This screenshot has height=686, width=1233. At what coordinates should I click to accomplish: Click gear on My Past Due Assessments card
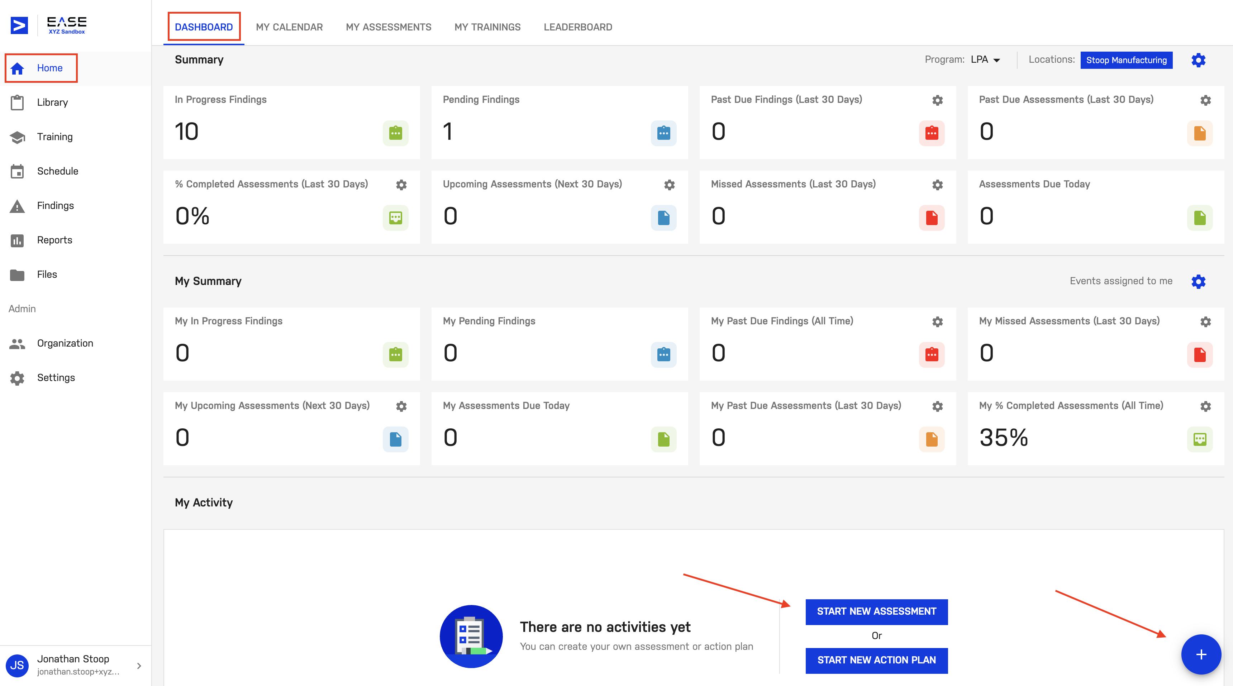(x=937, y=406)
